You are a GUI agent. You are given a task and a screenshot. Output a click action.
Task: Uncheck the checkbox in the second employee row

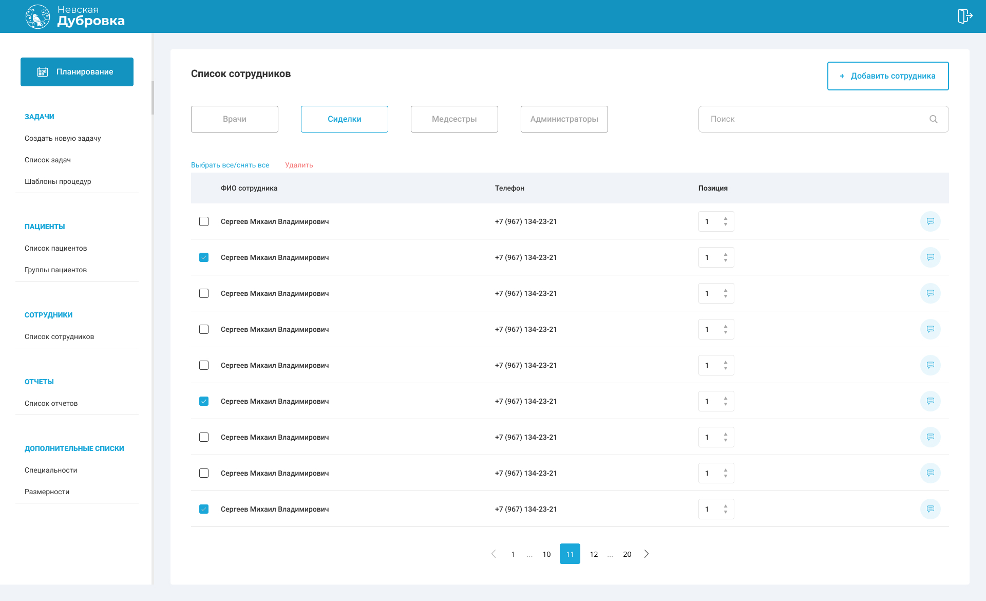[204, 257]
